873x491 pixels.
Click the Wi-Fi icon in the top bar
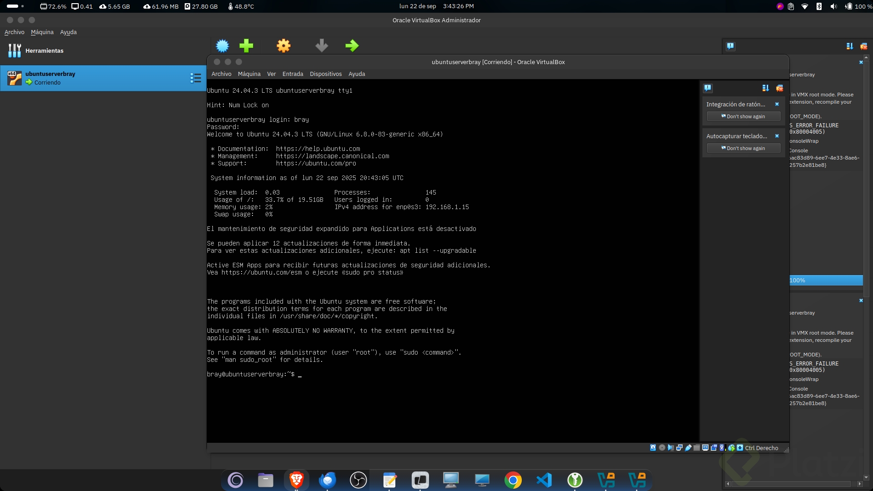point(805,6)
